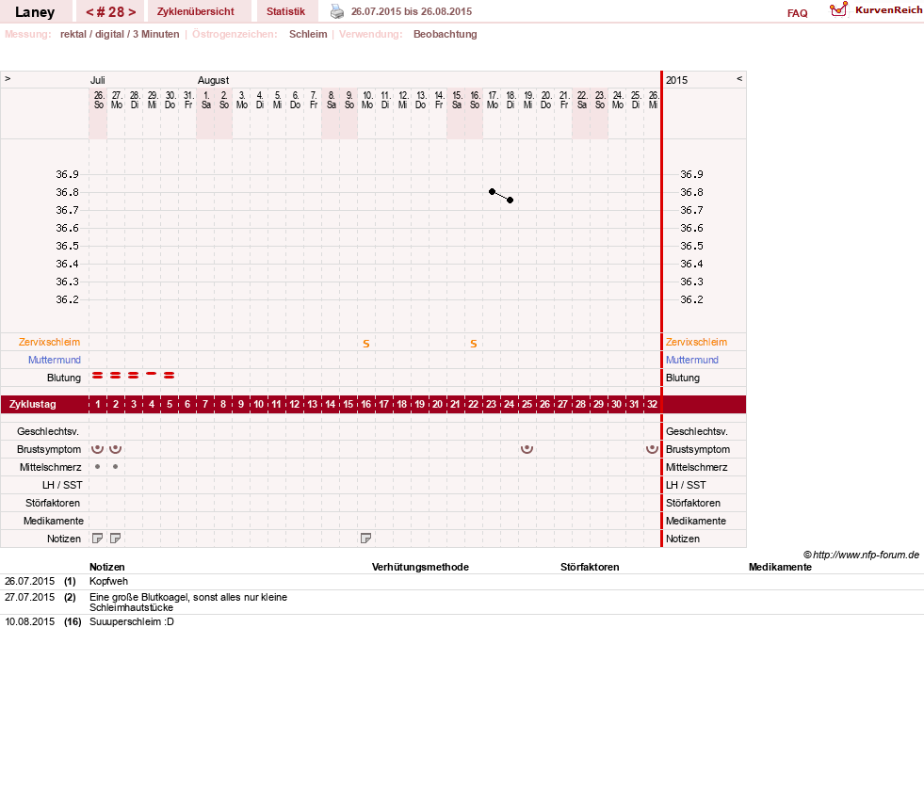The image size is (924, 805).
Task: Expand chart using the left > arrow
Action: coord(8,78)
